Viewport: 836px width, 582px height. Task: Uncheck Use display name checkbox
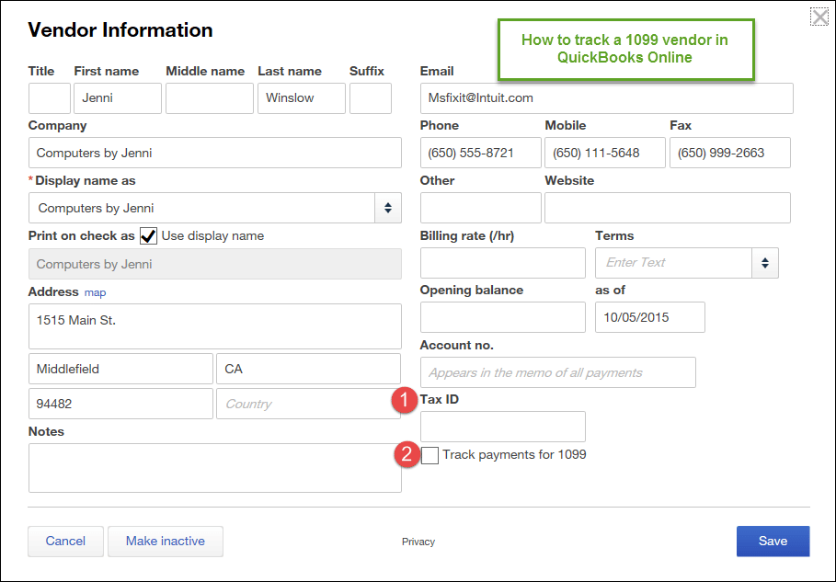(x=148, y=236)
